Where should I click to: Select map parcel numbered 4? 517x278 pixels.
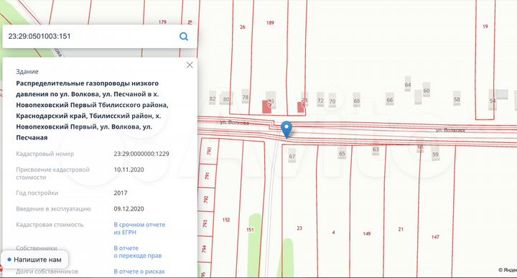point(333,232)
